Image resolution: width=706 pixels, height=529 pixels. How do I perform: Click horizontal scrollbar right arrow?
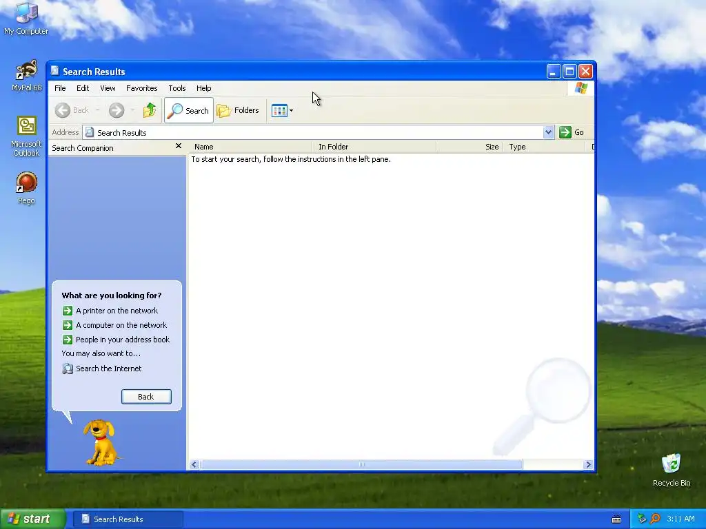click(588, 464)
